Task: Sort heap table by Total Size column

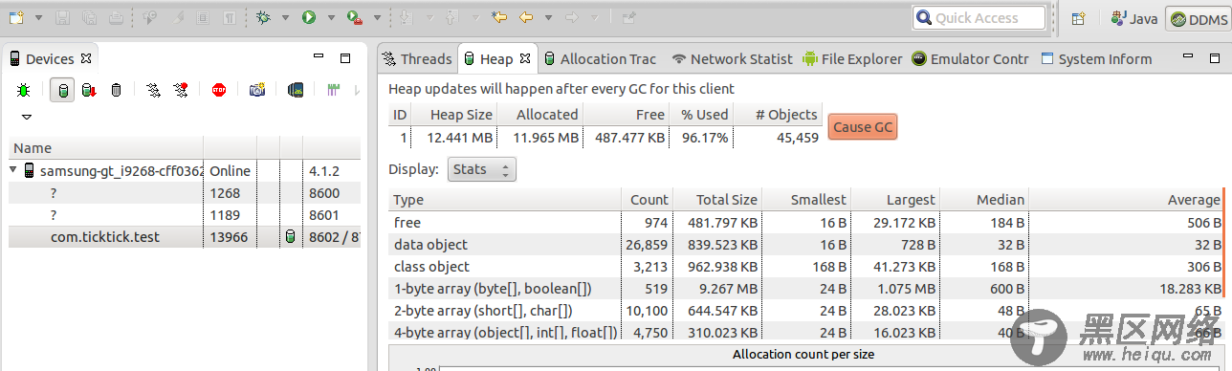Action: click(718, 200)
